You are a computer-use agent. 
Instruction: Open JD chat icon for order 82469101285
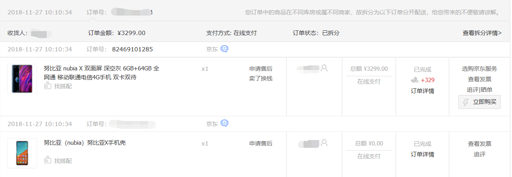click(224, 49)
